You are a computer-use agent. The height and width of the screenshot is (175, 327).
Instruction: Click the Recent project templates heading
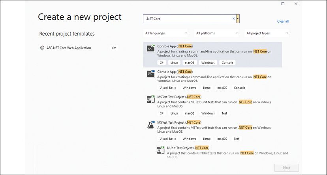click(67, 34)
